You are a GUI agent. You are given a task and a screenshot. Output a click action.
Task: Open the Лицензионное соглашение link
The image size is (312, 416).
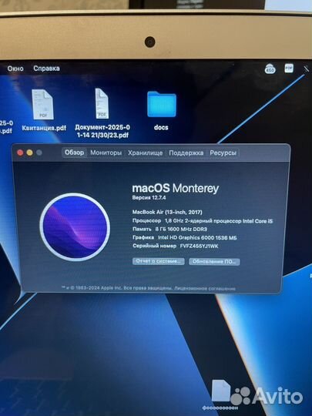tap(205, 288)
